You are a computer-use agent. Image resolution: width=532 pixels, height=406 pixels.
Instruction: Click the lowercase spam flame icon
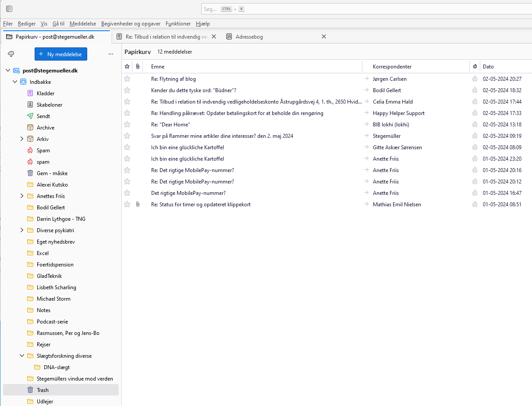click(30, 162)
